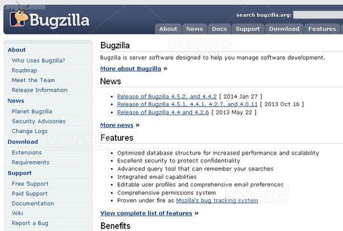The height and width of the screenshot is (231, 343).
Task: Follow the More news link
Action: (x=117, y=125)
